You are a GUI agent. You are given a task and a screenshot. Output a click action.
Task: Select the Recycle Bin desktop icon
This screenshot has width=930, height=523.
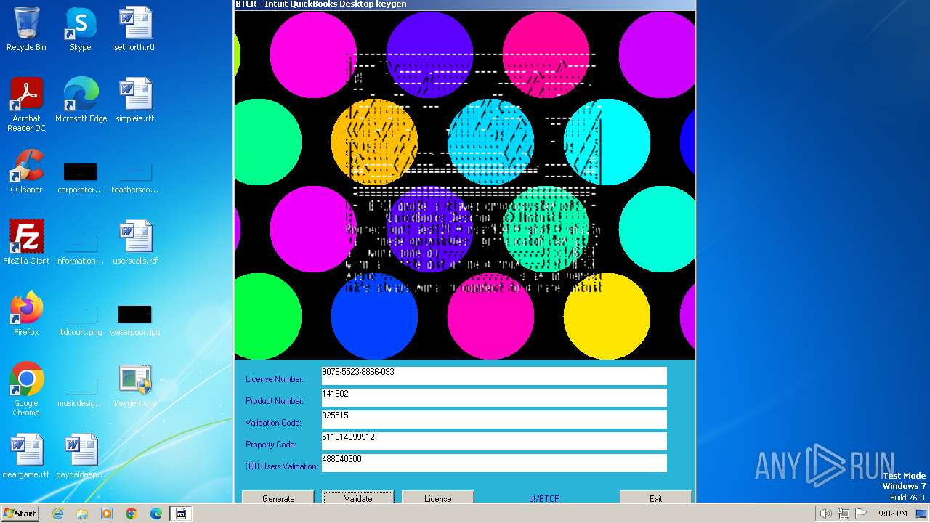[x=26, y=30]
